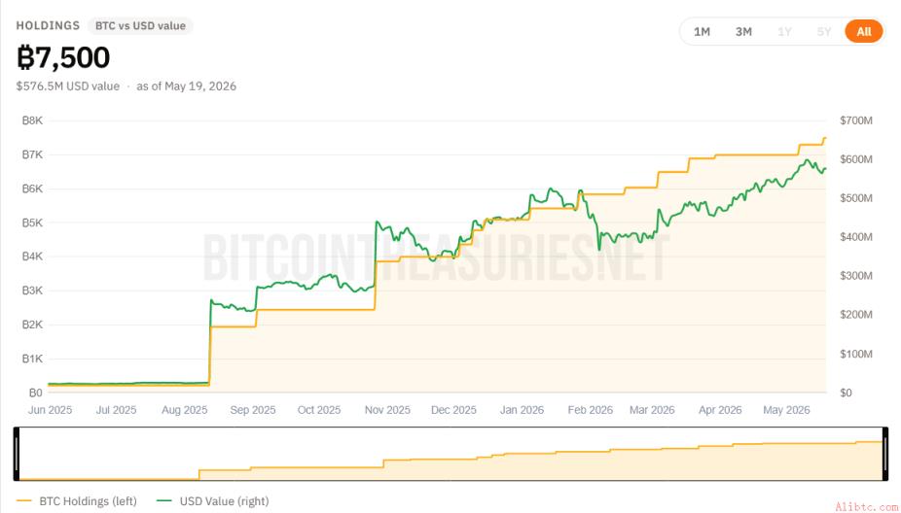Grab the right handle of range navigator
901x513 pixels.
pos(885,454)
